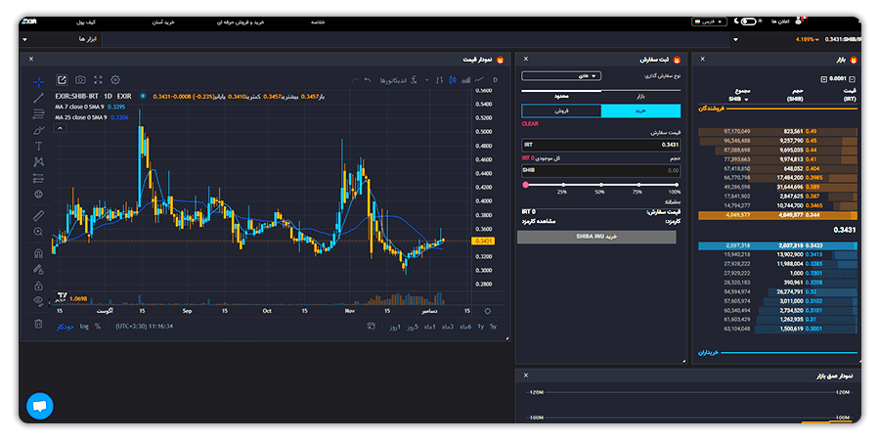Image resolution: width=880 pixels, height=440 pixels.
Task: Toggle stay in drawing mode
Action: point(38,269)
